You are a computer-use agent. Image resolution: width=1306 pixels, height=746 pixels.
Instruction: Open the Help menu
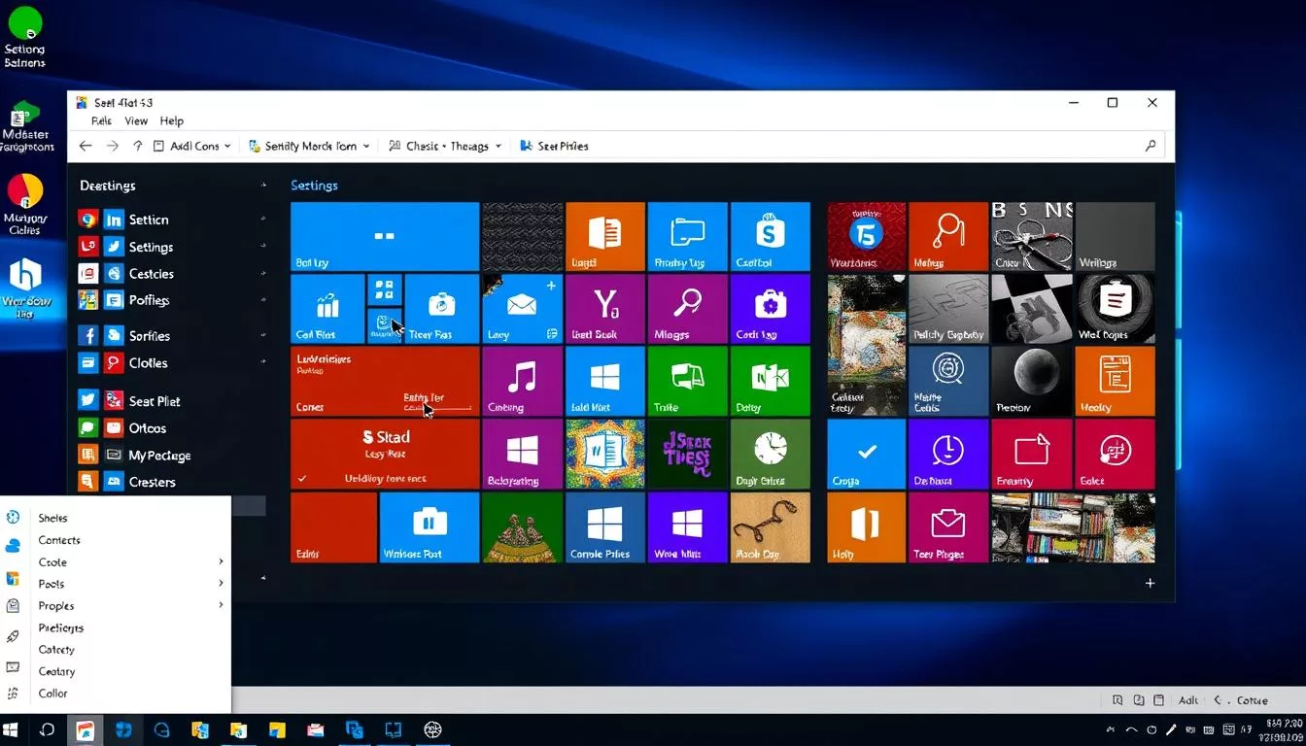(172, 121)
